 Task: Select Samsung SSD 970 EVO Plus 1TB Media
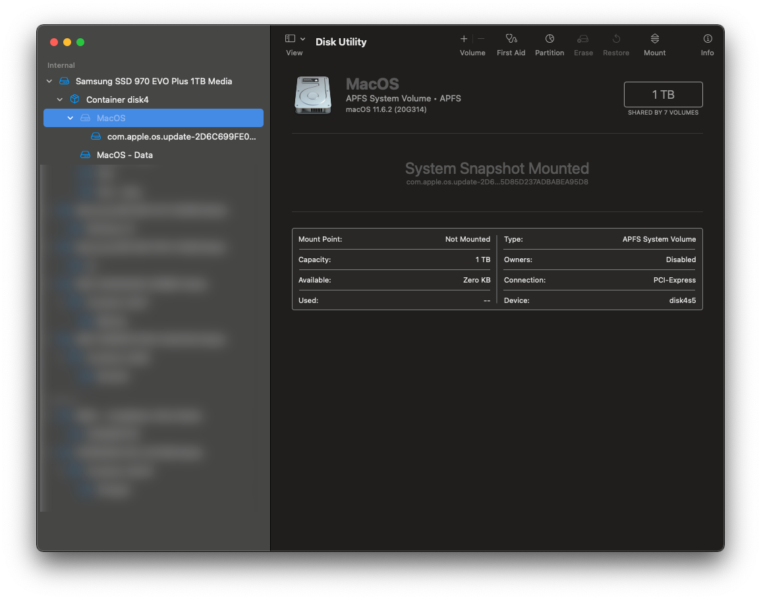[154, 81]
